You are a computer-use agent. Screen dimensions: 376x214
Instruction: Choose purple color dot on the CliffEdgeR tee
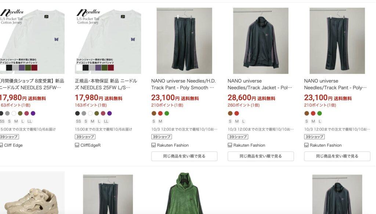pos(109,113)
